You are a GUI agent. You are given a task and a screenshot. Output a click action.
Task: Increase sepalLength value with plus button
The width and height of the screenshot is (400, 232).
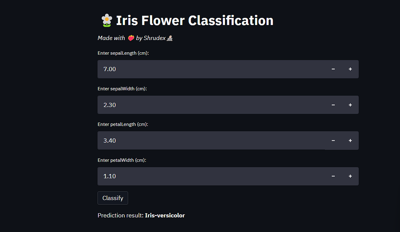350,69
